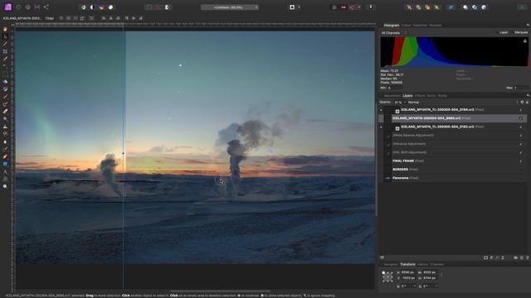
Task: Show the hidden Panorama layer
Action: click(521, 178)
